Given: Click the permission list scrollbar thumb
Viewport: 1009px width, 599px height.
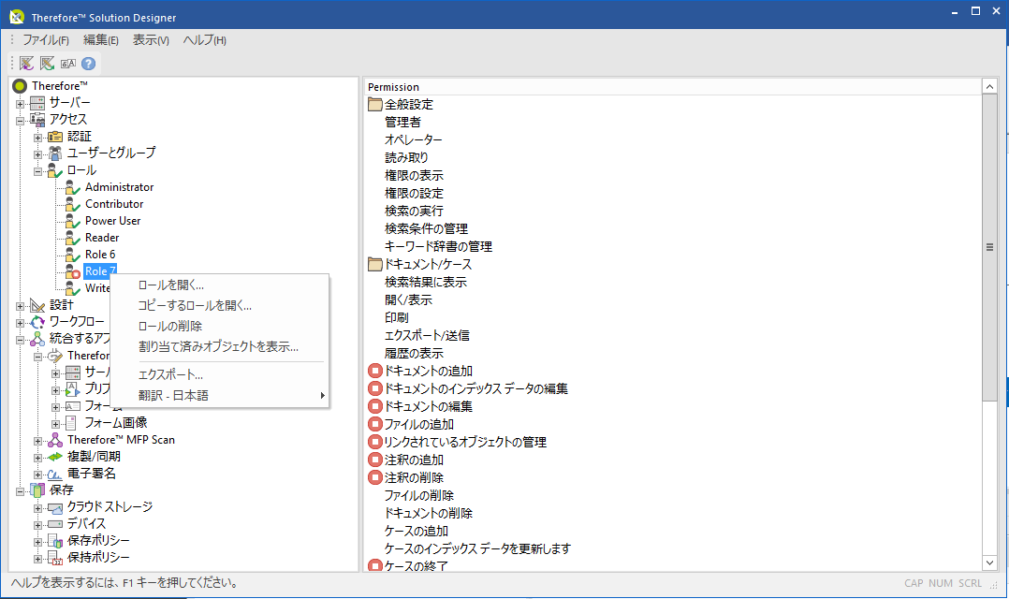Looking at the screenshot, I should [989, 247].
